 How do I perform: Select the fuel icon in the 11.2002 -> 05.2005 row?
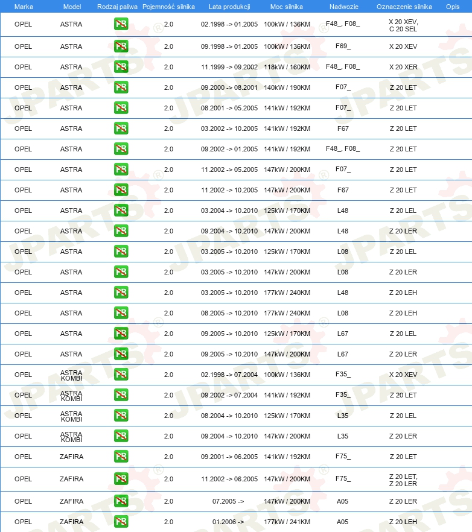(x=121, y=169)
